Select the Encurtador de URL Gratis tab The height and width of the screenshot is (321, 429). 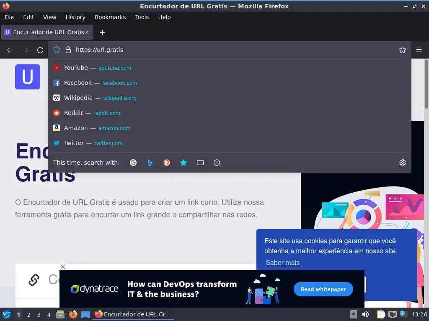tap(47, 32)
